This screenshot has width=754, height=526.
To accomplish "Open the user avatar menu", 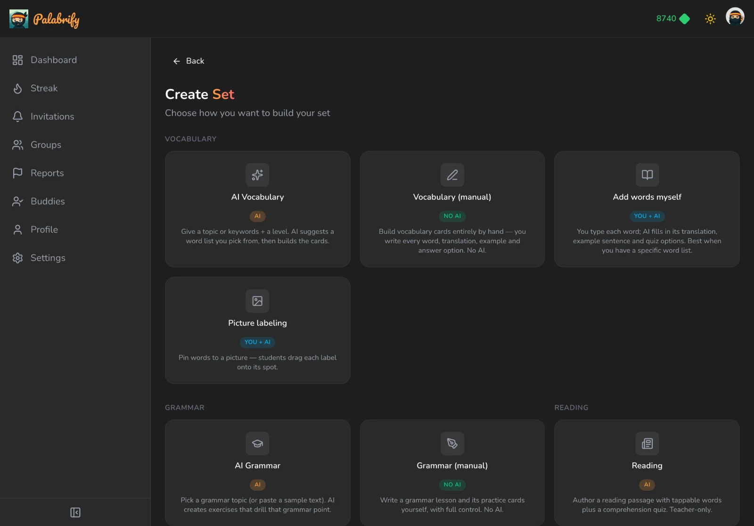I will (735, 17).
